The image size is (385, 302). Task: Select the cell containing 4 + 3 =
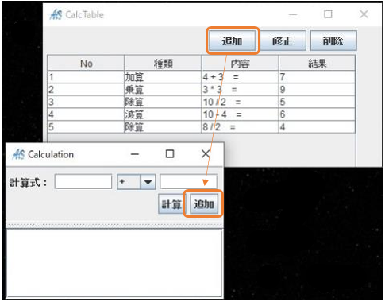(x=240, y=77)
